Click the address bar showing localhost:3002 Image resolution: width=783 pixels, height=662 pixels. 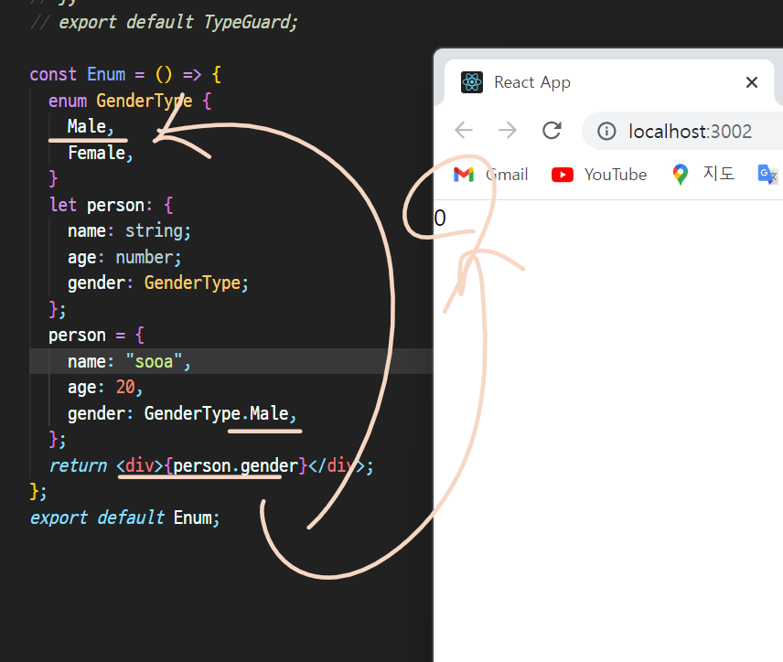coord(690,132)
